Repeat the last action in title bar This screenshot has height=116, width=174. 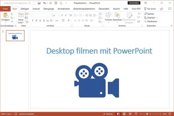(51, 3)
